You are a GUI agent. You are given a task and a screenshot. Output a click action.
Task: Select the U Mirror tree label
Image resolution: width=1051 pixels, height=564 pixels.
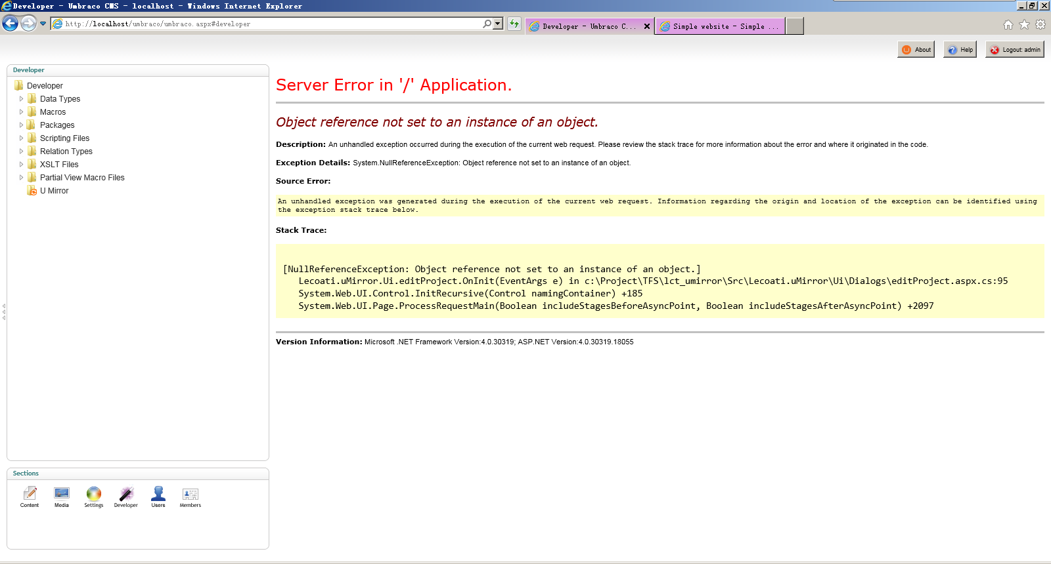tap(54, 191)
